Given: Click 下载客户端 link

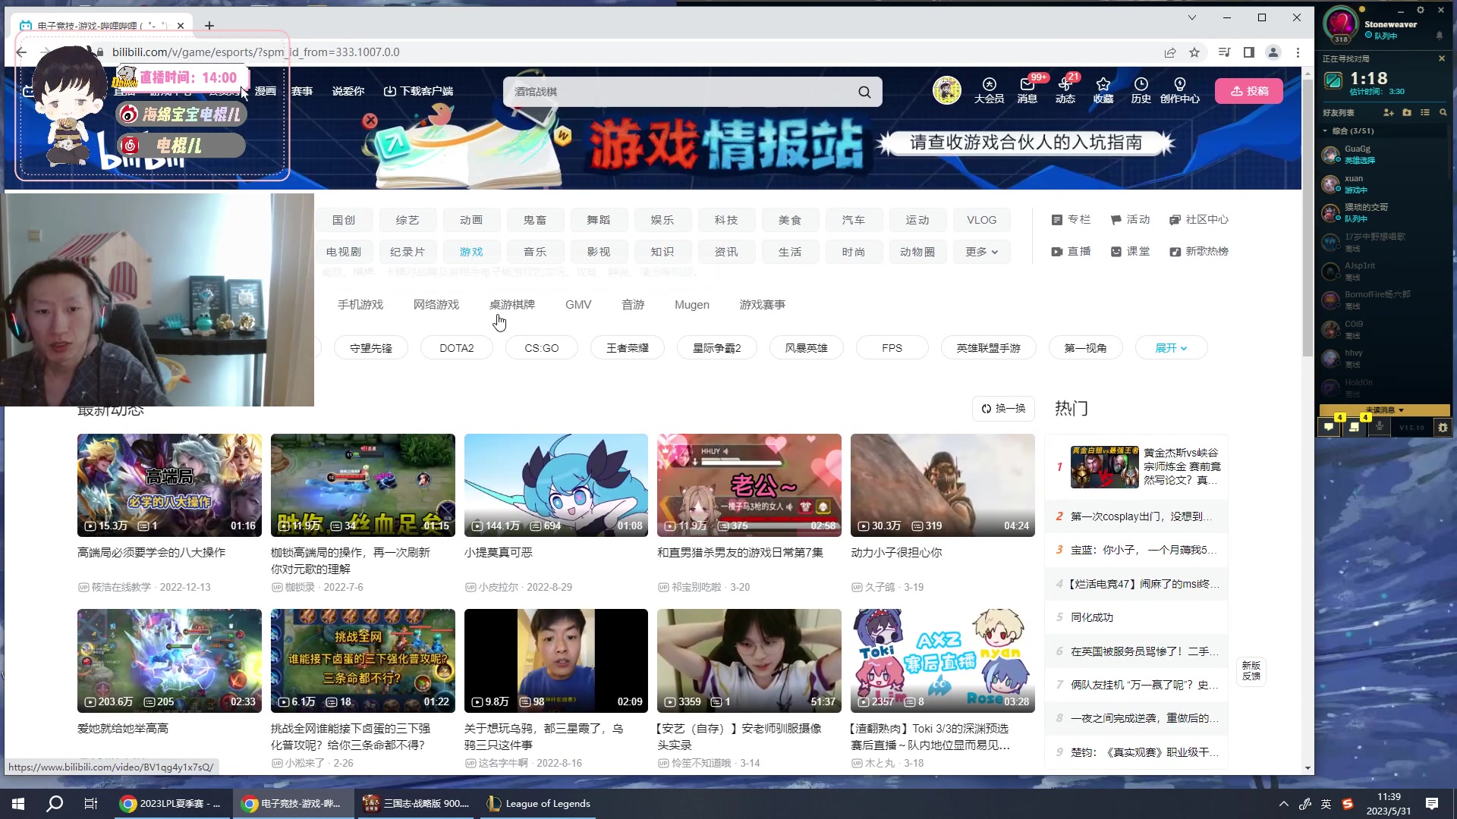Looking at the screenshot, I should (x=418, y=91).
